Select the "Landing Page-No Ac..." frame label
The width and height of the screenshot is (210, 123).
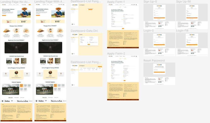point(16,2)
